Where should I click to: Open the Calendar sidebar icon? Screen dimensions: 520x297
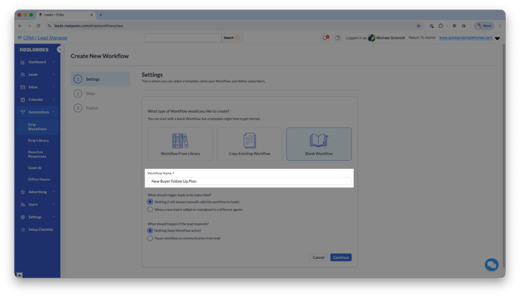click(23, 100)
